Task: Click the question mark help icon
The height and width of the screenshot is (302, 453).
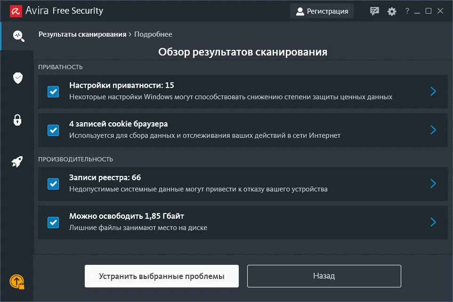Action: tap(407, 11)
